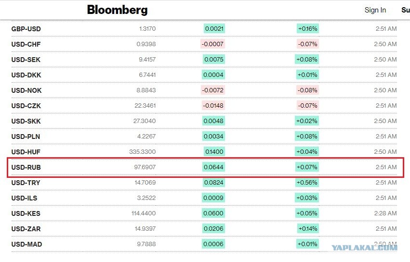Open the USD-MAD currency pair
Viewport: 410px width, 262px height.
[x=26, y=244]
